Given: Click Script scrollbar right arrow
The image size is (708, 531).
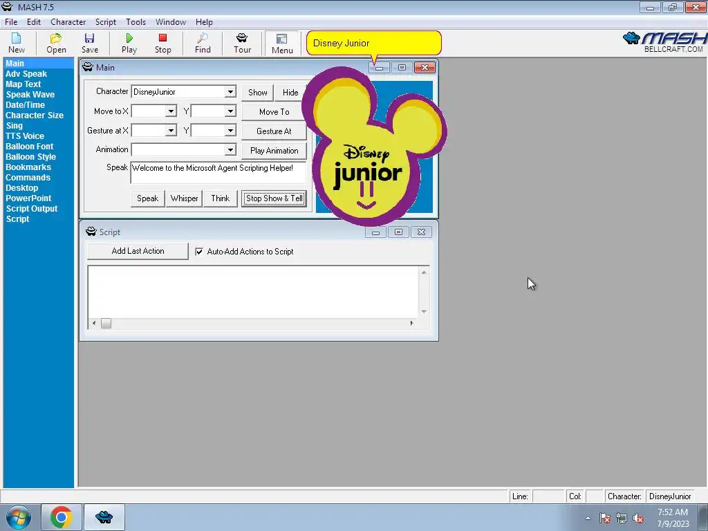Looking at the screenshot, I should click(x=411, y=324).
